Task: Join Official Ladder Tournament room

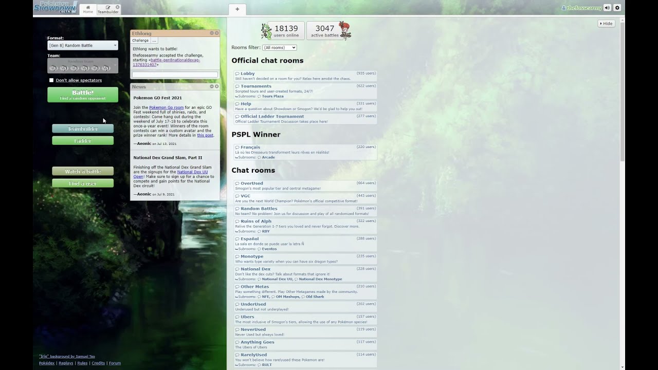Action: (305, 119)
